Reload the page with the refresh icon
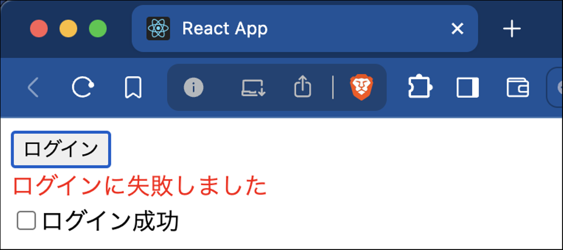The image size is (563, 250). [x=83, y=87]
